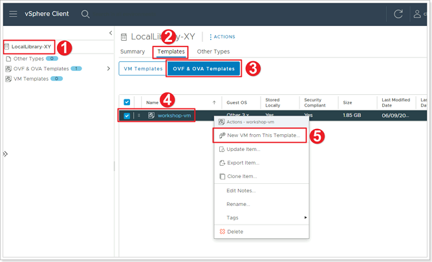The image size is (432, 262).
Task: Select Other Types in the sidebar tree
Action: point(28,59)
